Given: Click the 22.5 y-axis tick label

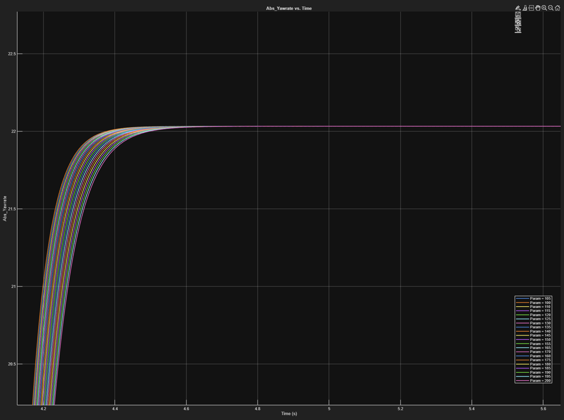Looking at the screenshot, I should (x=12, y=54).
